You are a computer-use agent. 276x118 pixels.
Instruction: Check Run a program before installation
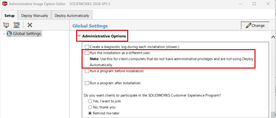point(87,71)
